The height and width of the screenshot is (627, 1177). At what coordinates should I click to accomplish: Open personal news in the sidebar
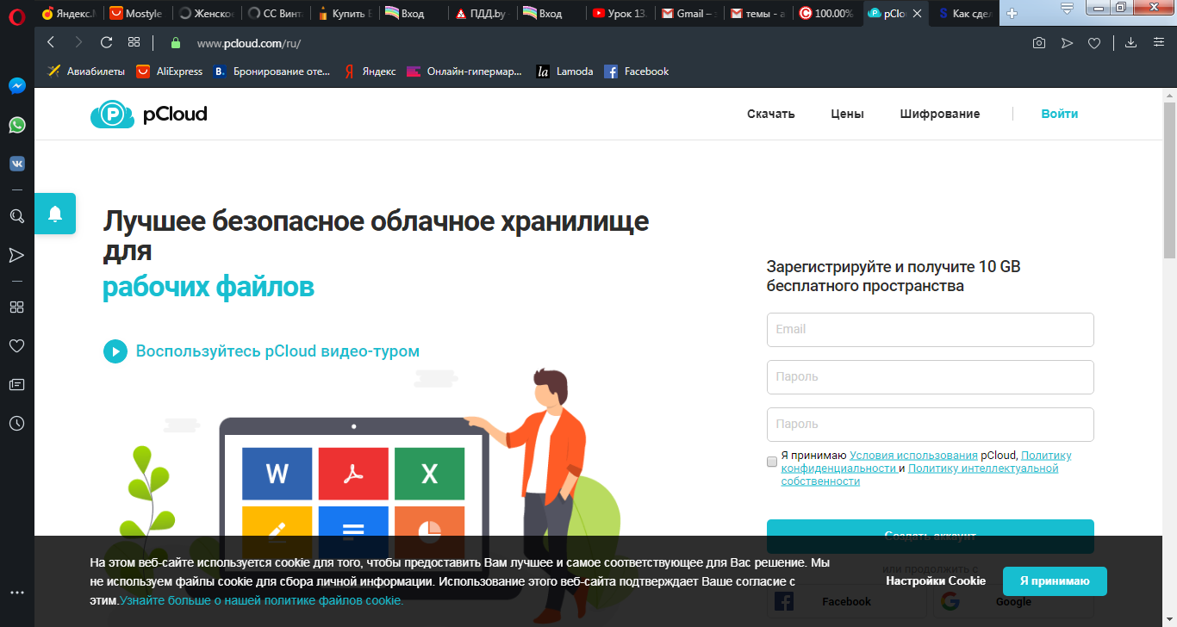(x=16, y=384)
